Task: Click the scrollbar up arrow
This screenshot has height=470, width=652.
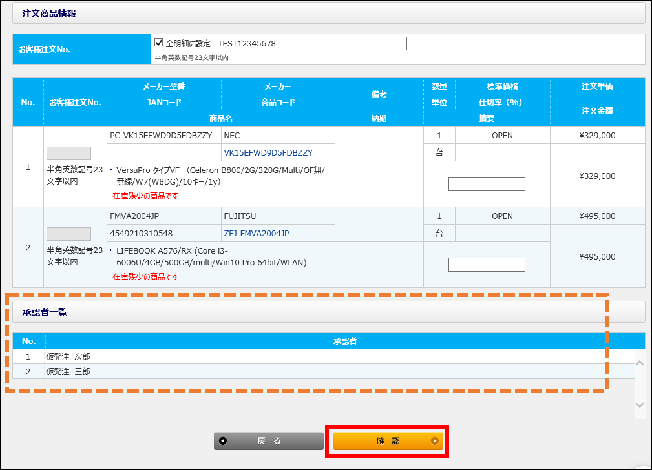Action: (640, 363)
